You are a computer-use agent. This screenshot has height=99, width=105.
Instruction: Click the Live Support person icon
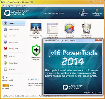(83, 10)
